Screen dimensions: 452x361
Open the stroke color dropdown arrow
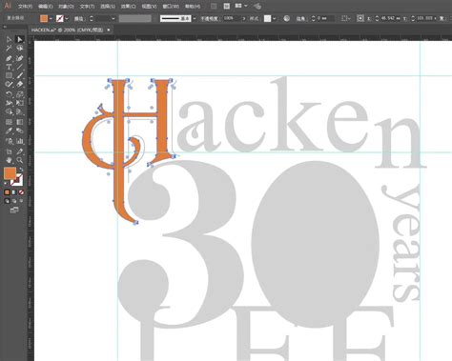pos(67,19)
